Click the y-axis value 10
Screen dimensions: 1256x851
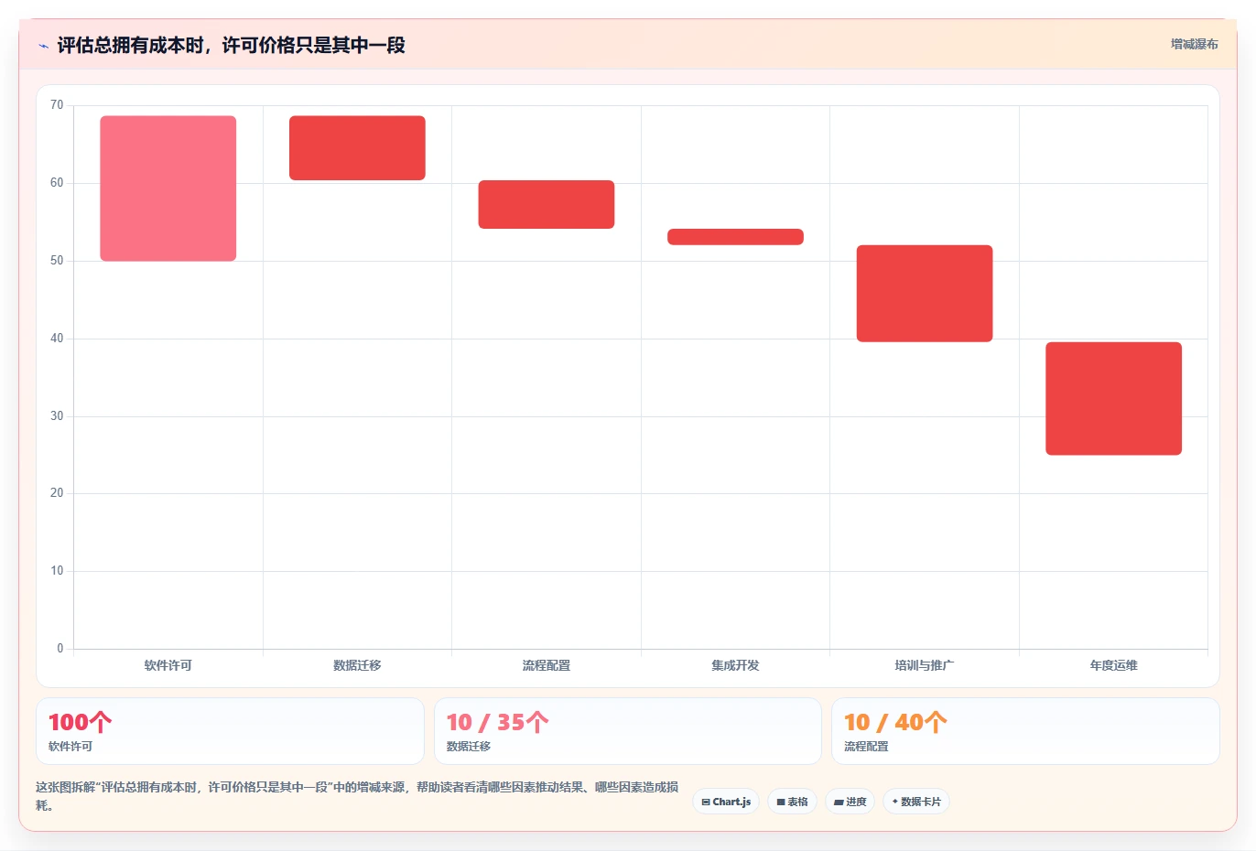coord(57,571)
